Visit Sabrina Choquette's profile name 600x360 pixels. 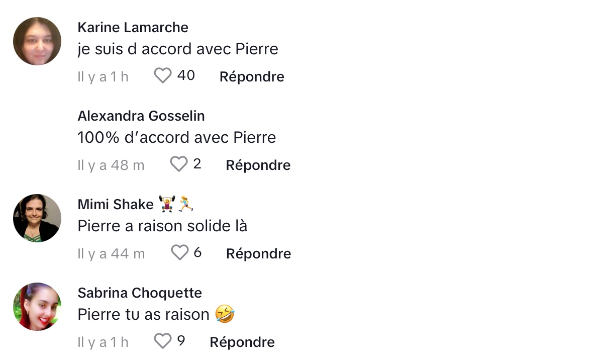(x=140, y=293)
